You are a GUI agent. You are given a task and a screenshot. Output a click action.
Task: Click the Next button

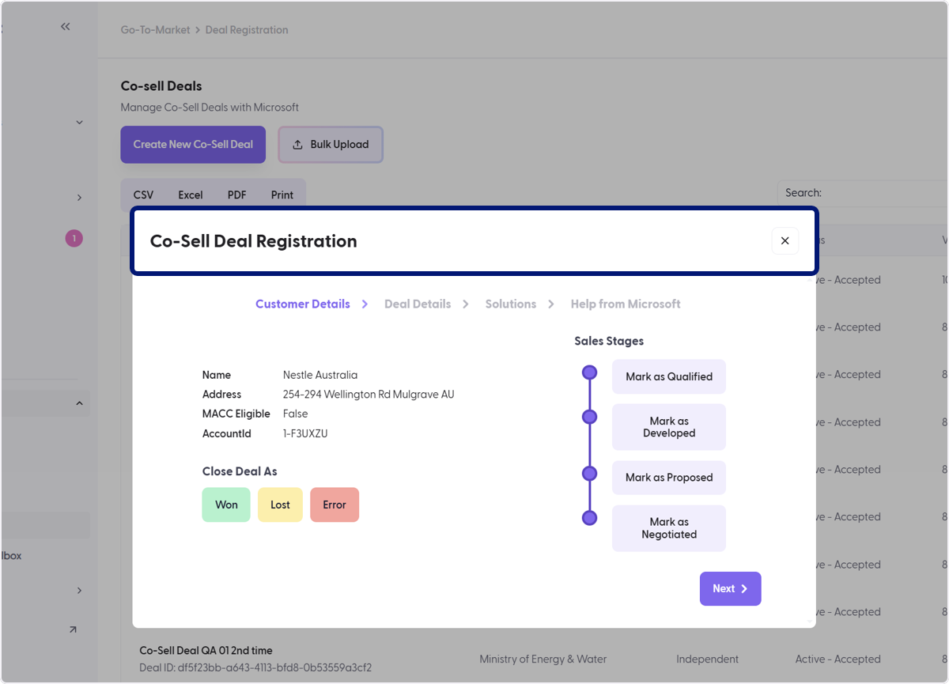pos(730,588)
